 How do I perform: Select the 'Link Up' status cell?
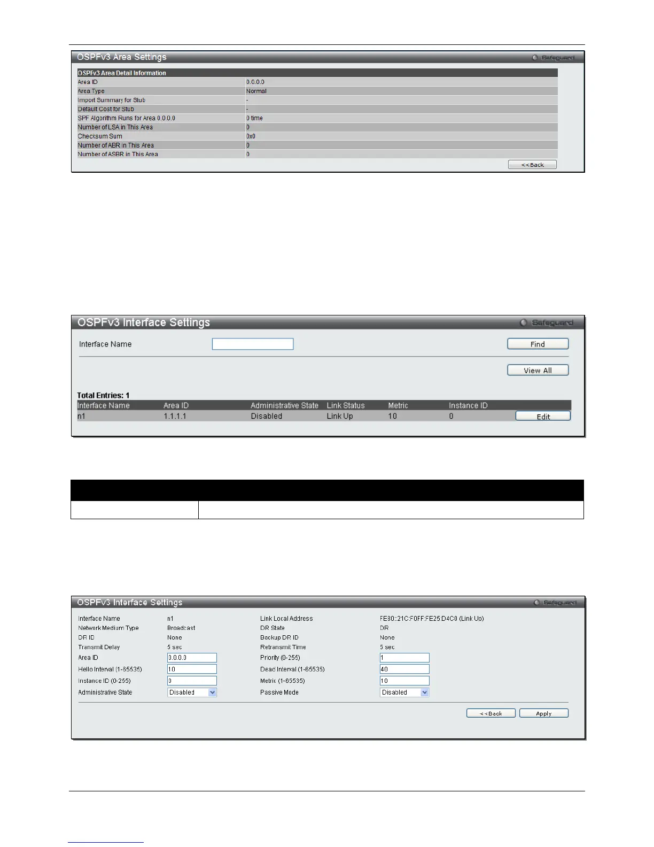tap(340, 416)
